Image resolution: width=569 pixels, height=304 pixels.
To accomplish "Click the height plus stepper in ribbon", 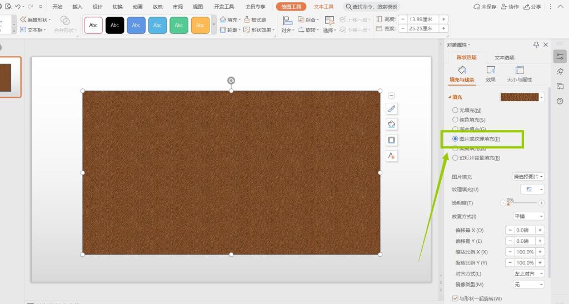I will [x=443, y=19].
